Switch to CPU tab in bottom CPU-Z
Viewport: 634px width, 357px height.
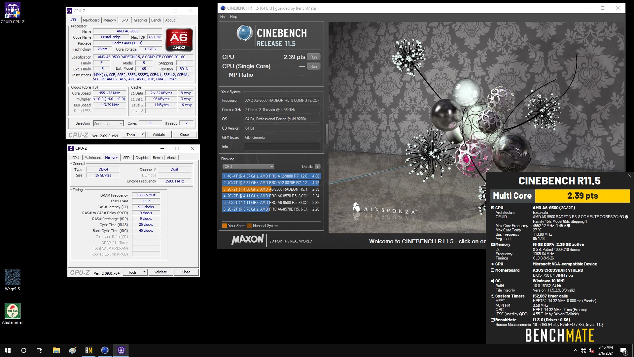coord(76,158)
